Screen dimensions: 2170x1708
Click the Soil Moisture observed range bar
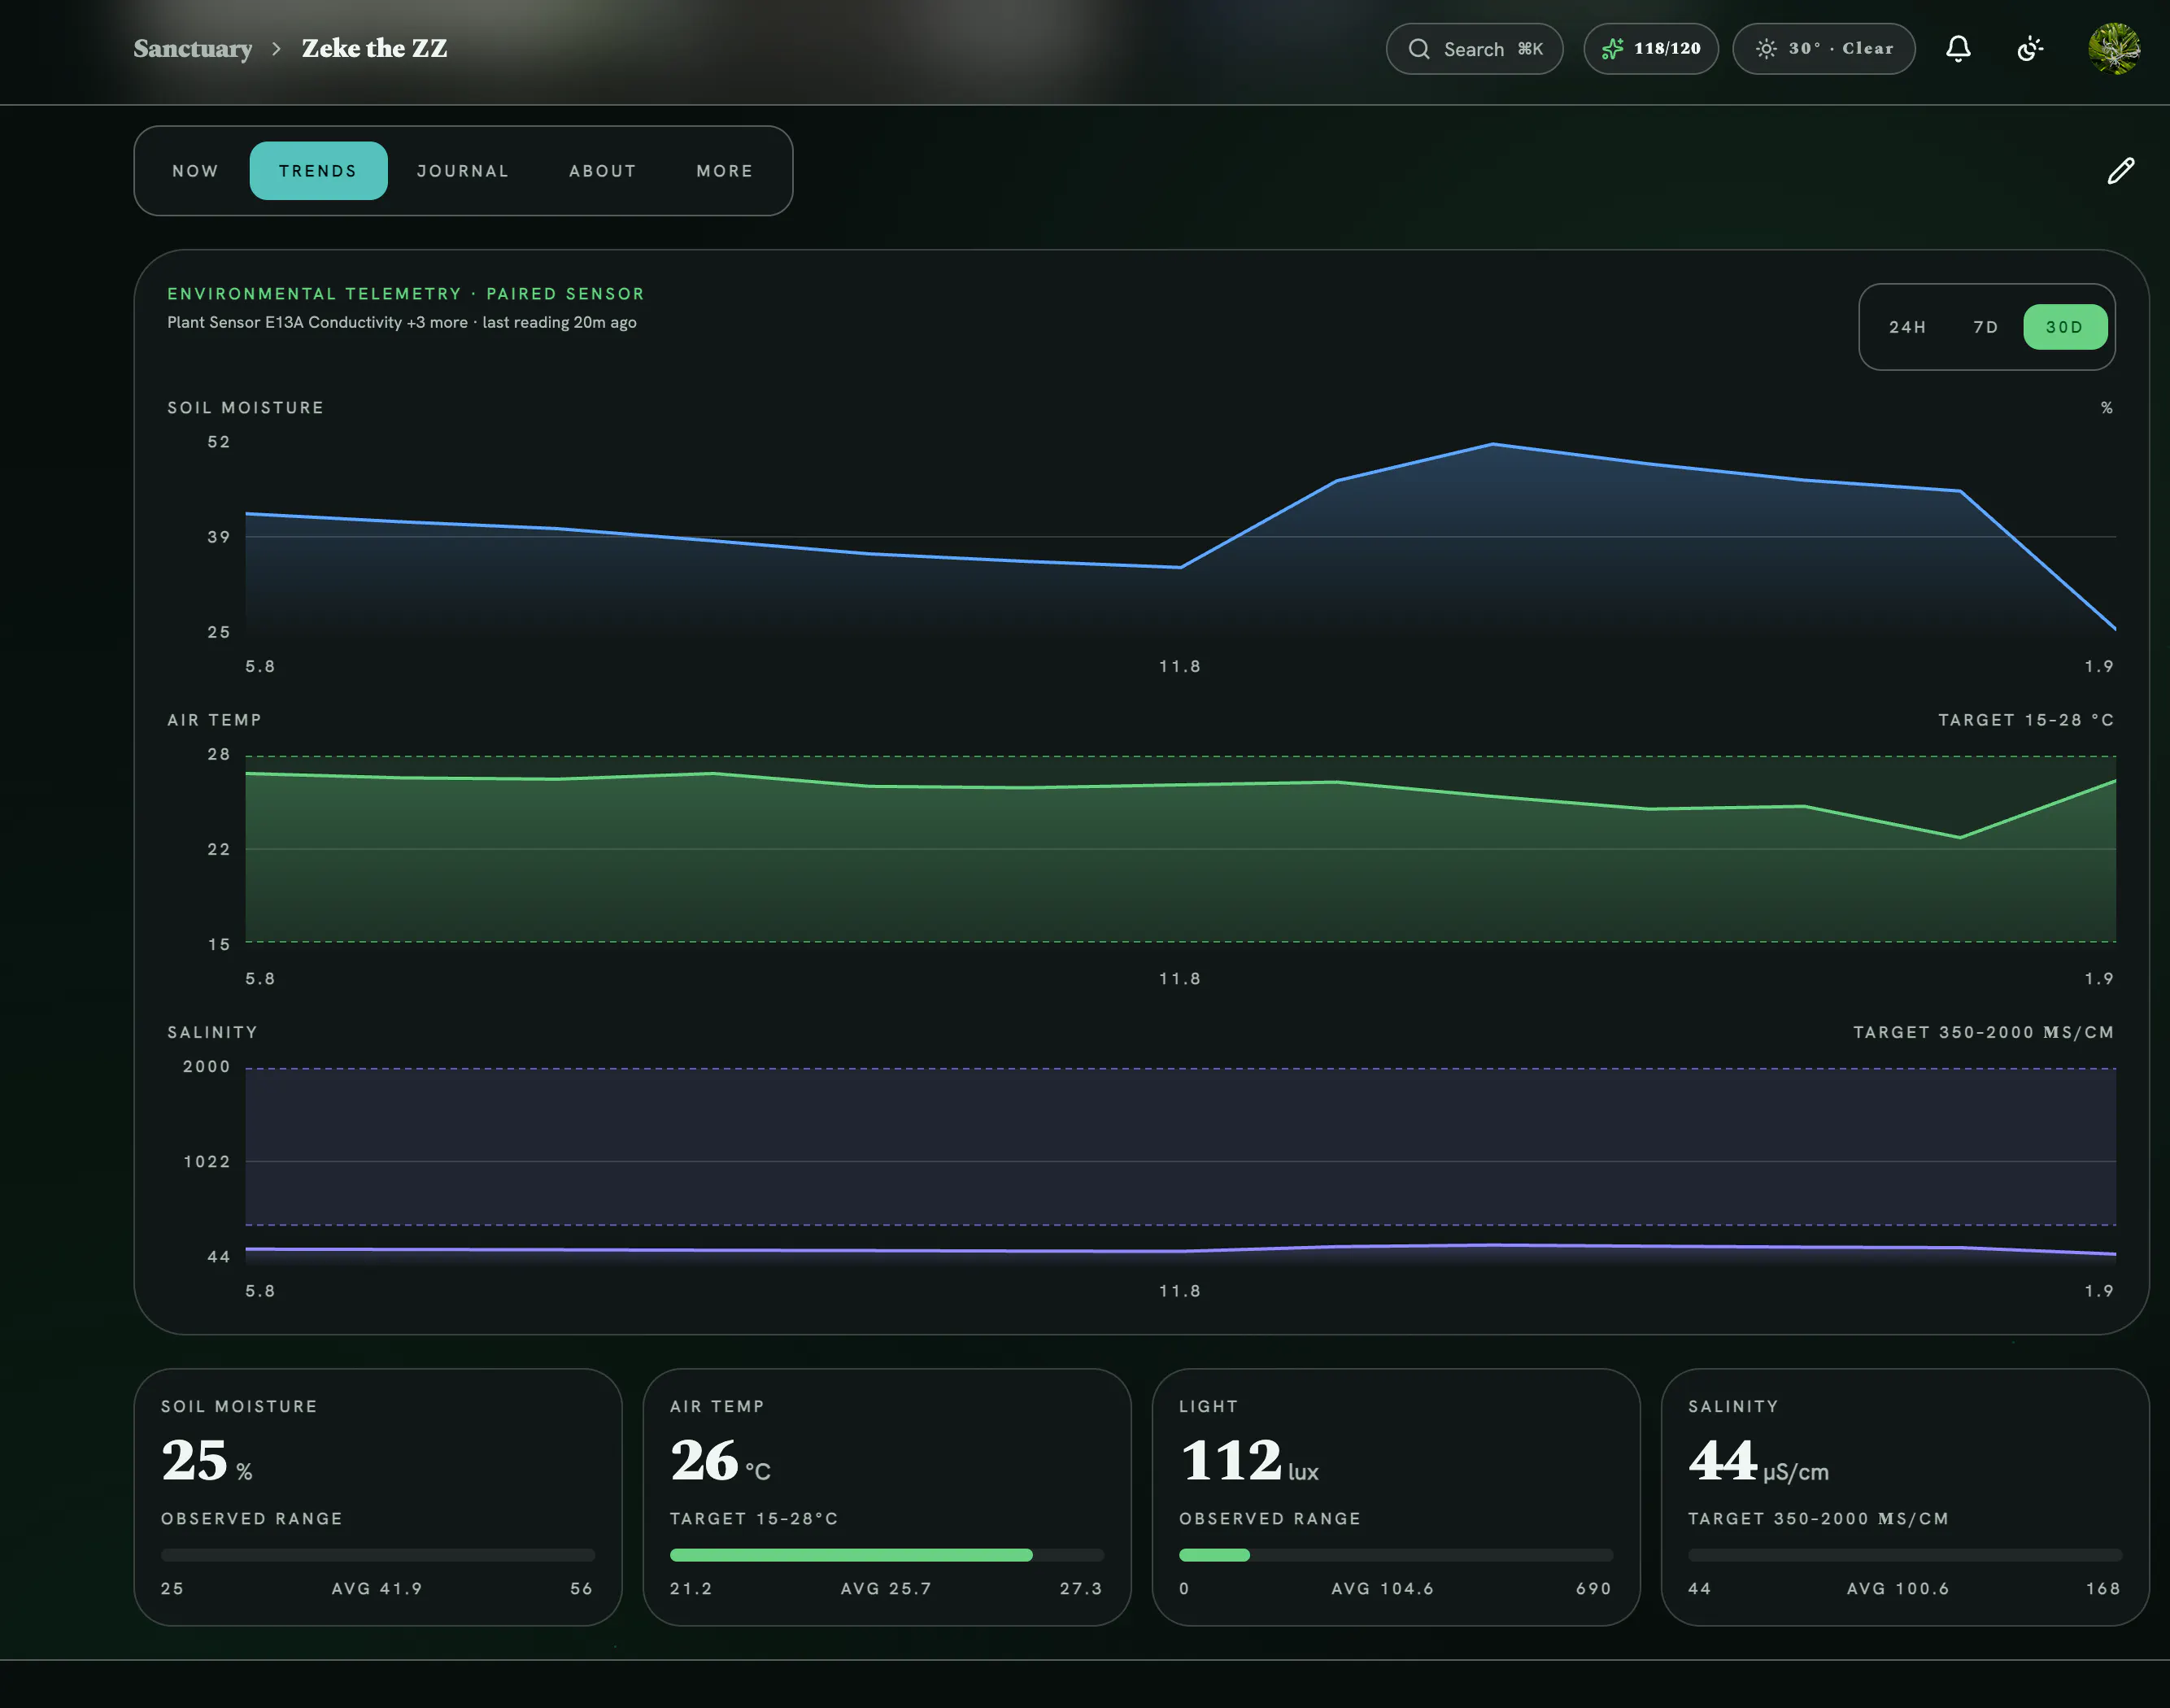377,1555
